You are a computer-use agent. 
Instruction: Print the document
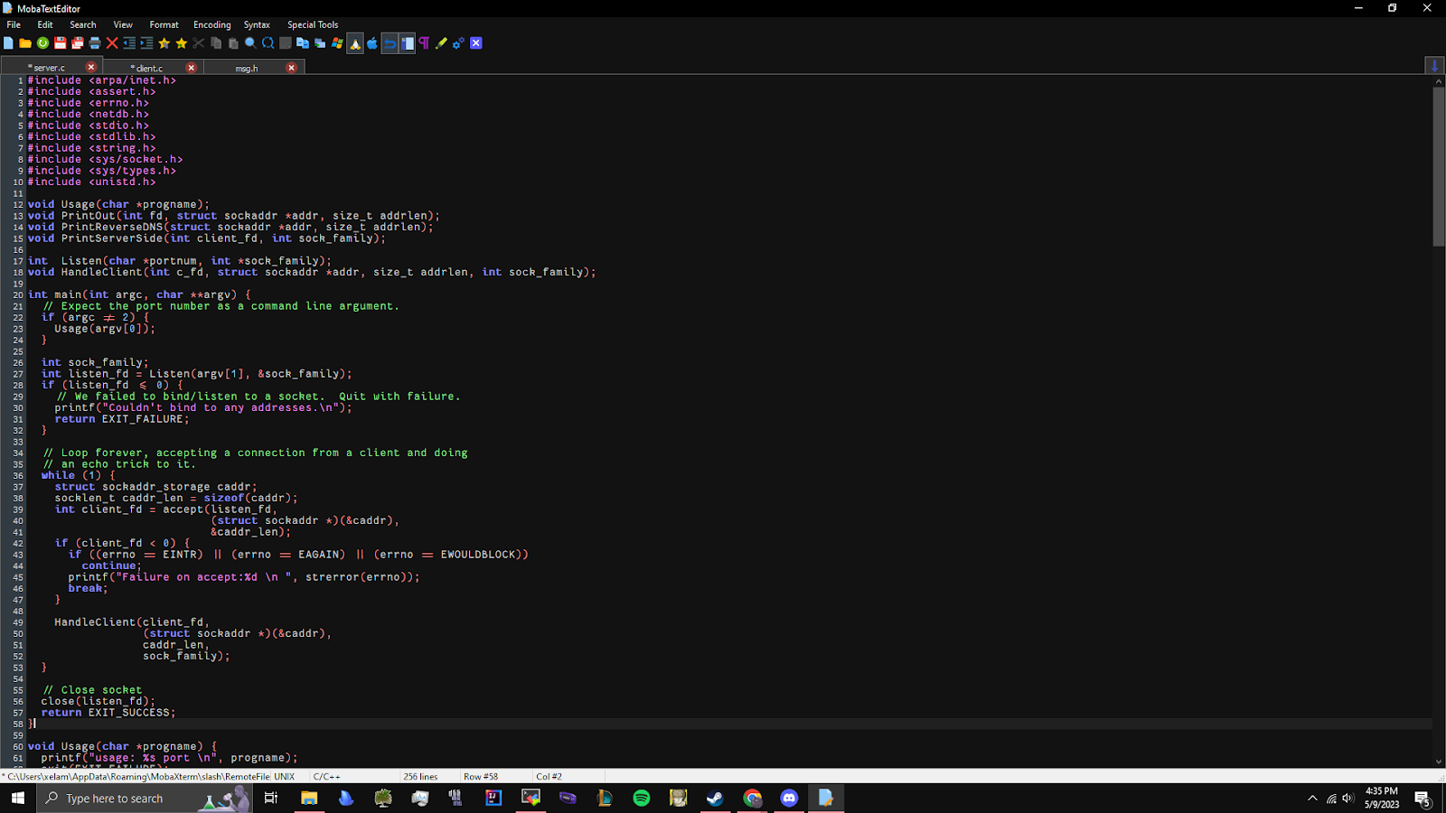pos(95,43)
